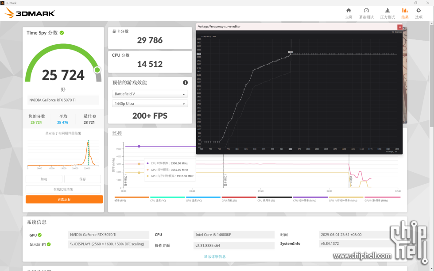Click the 保存 (Save) button

(x=82, y=179)
